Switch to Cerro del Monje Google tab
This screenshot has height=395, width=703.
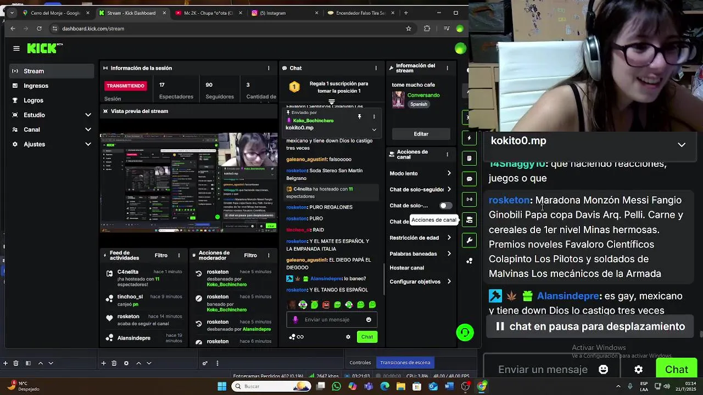pyautogui.click(x=55, y=13)
